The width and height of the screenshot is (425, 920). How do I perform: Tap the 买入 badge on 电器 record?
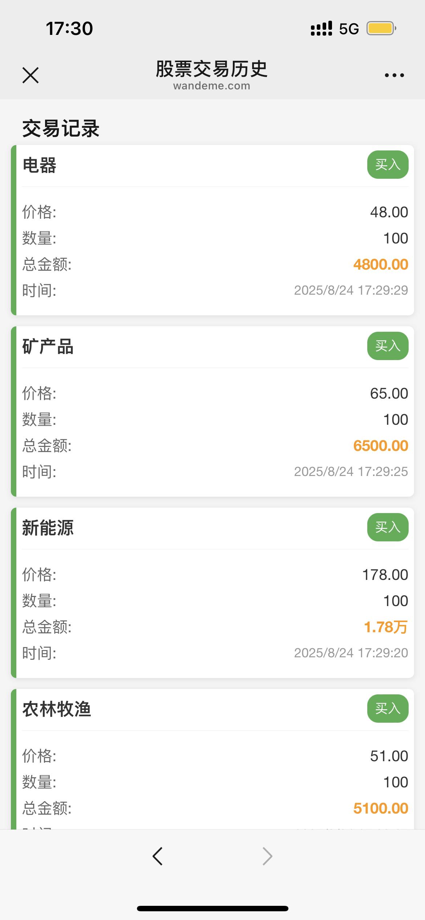388,165
